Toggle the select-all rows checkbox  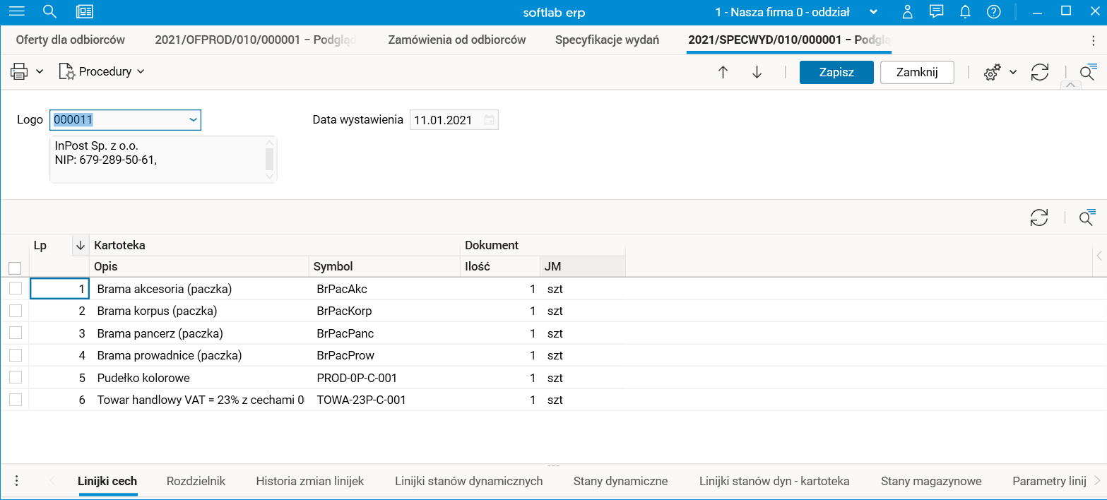(15, 268)
